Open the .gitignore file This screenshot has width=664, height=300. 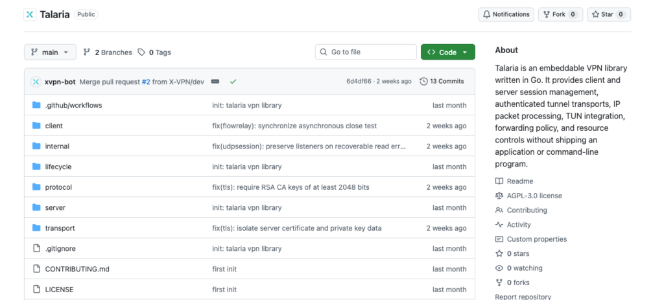tap(60, 249)
